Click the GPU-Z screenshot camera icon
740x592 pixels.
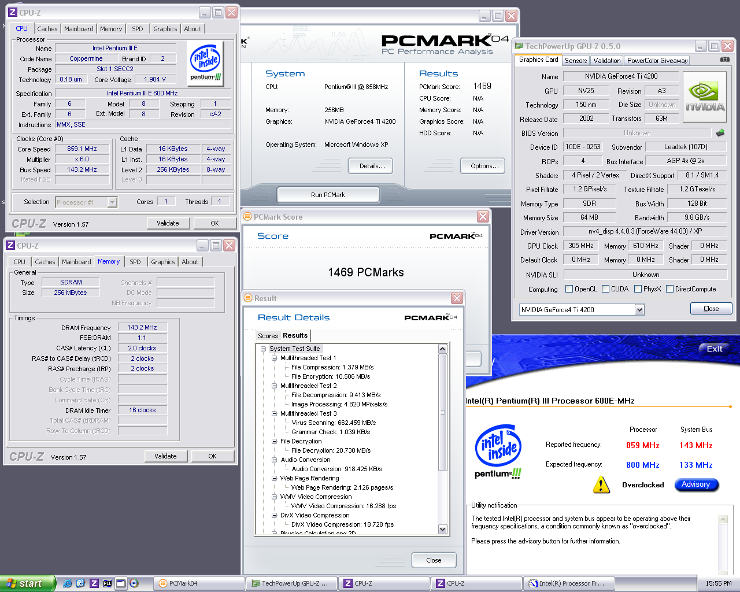tap(724, 60)
